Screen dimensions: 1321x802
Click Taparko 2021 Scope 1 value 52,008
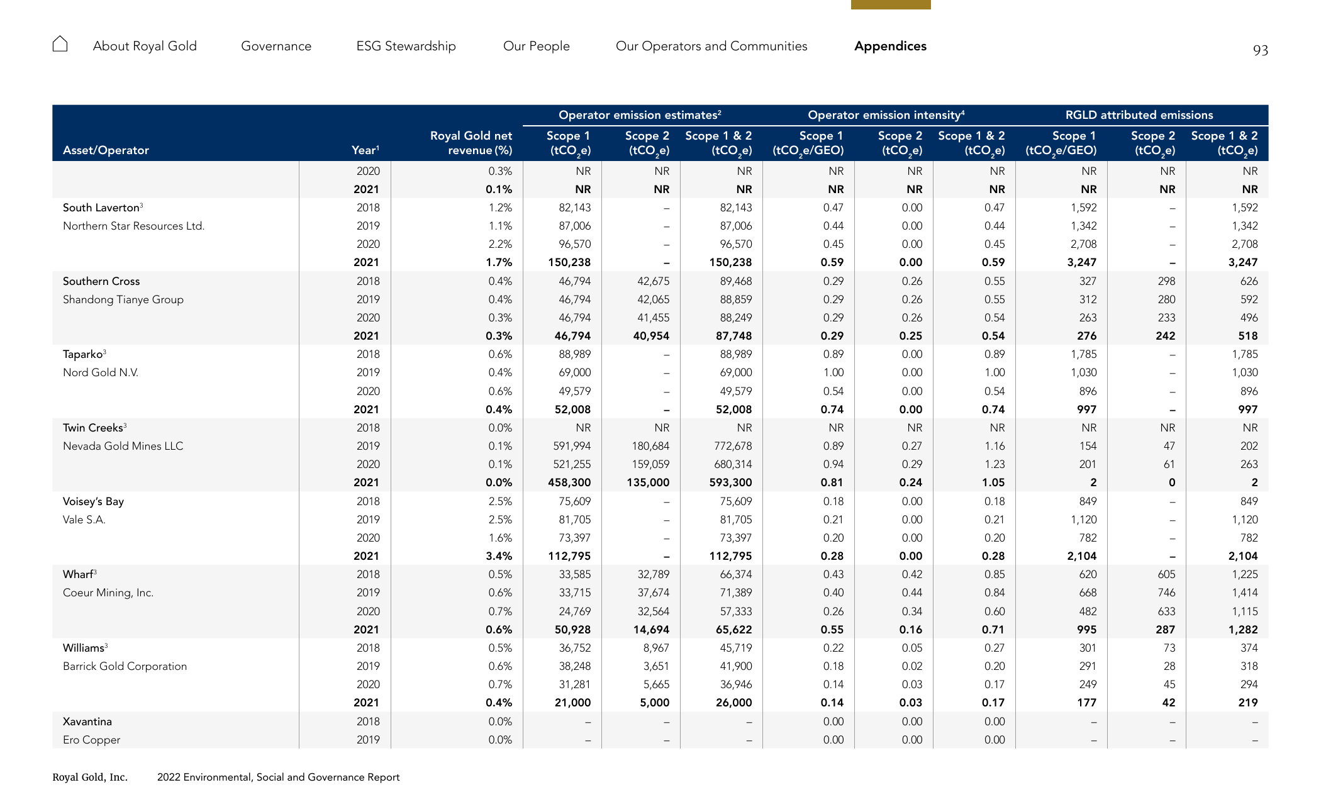(572, 409)
